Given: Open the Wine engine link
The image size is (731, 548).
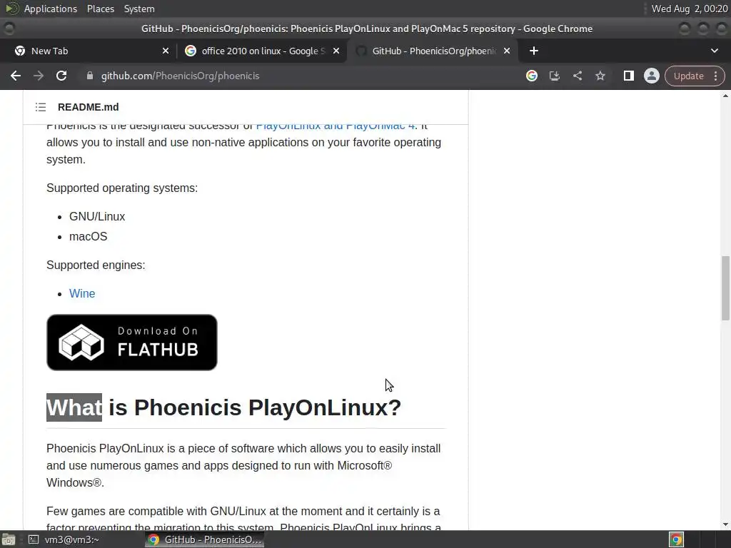Looking at the screenshot, I should [x=82, y=293].
